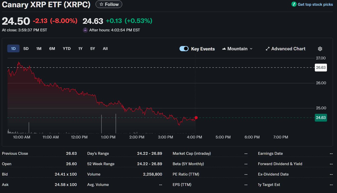The height and width of the screenshot is (193, 337).
Task: Click the 24.63 after-hours price flag on chart
Action: point(321,118)
